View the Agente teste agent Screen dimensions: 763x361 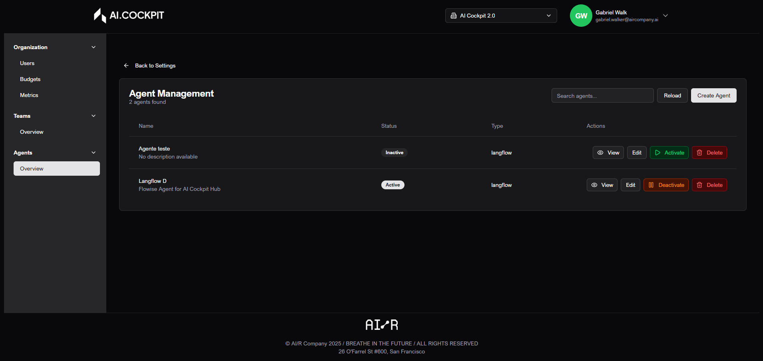click(x=608, y=153)
